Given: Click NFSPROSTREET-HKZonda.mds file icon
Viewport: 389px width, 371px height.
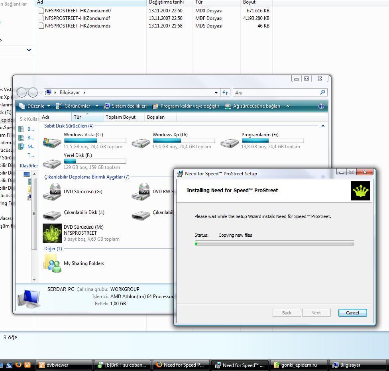Looking at the screenshot, I should 41,26.
